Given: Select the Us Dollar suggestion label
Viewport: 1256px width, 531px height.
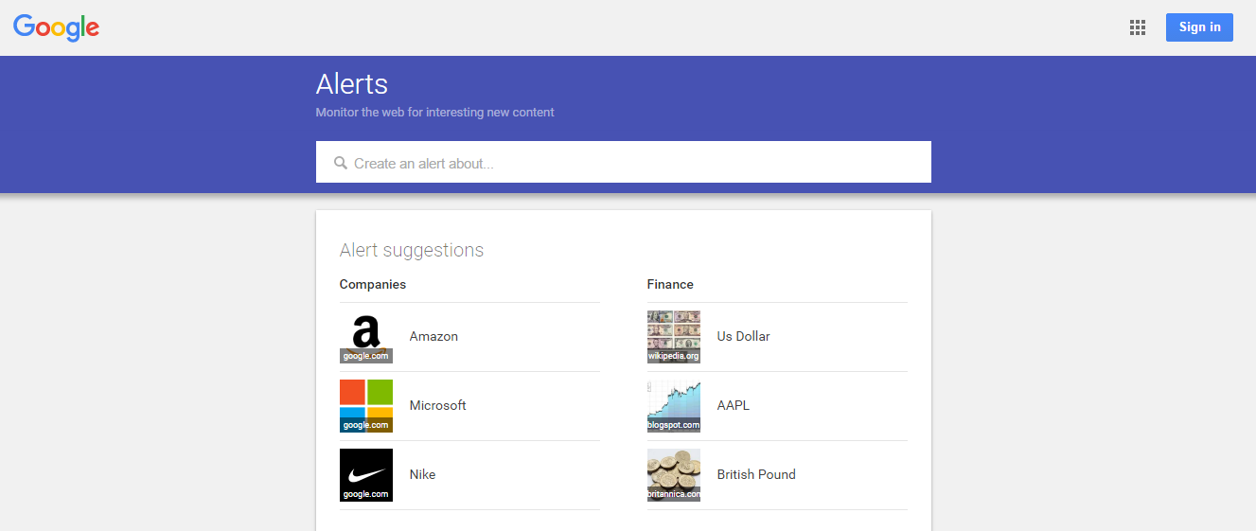Looking at the screenshot, I should pyautogui.click(x=743, y=337).
